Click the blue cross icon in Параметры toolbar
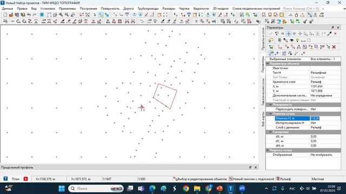 [288, 33]
